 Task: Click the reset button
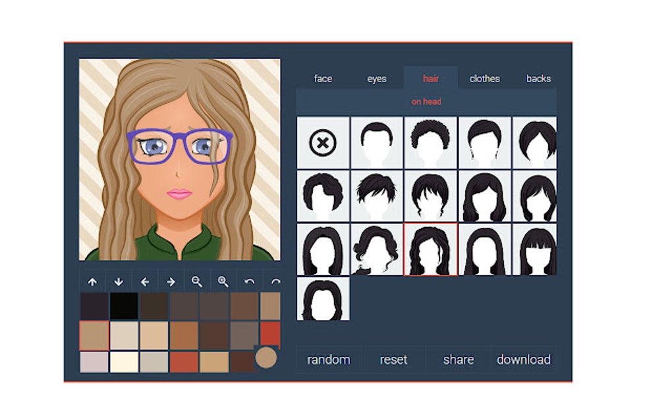[393, 359]
